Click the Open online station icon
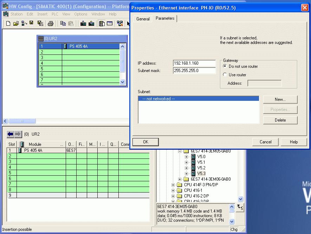The height and width of the screenshot is (234, 311). pos(24,24)
